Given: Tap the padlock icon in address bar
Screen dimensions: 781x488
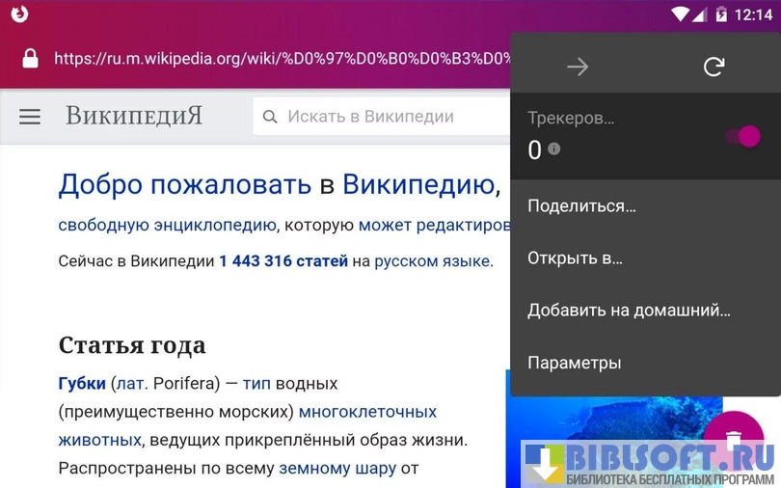Looking at the screenshot, I should [30, 59].
